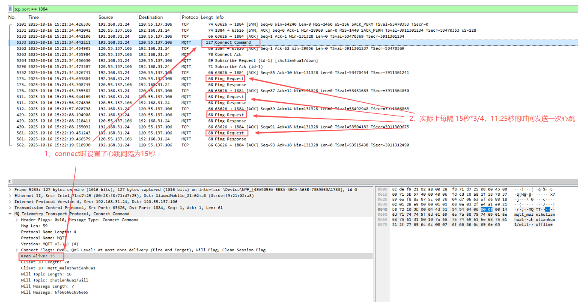Select Client ID Length: 20 field
The width and height of the screenshot is (581, 304).
[x=45, y=262]
